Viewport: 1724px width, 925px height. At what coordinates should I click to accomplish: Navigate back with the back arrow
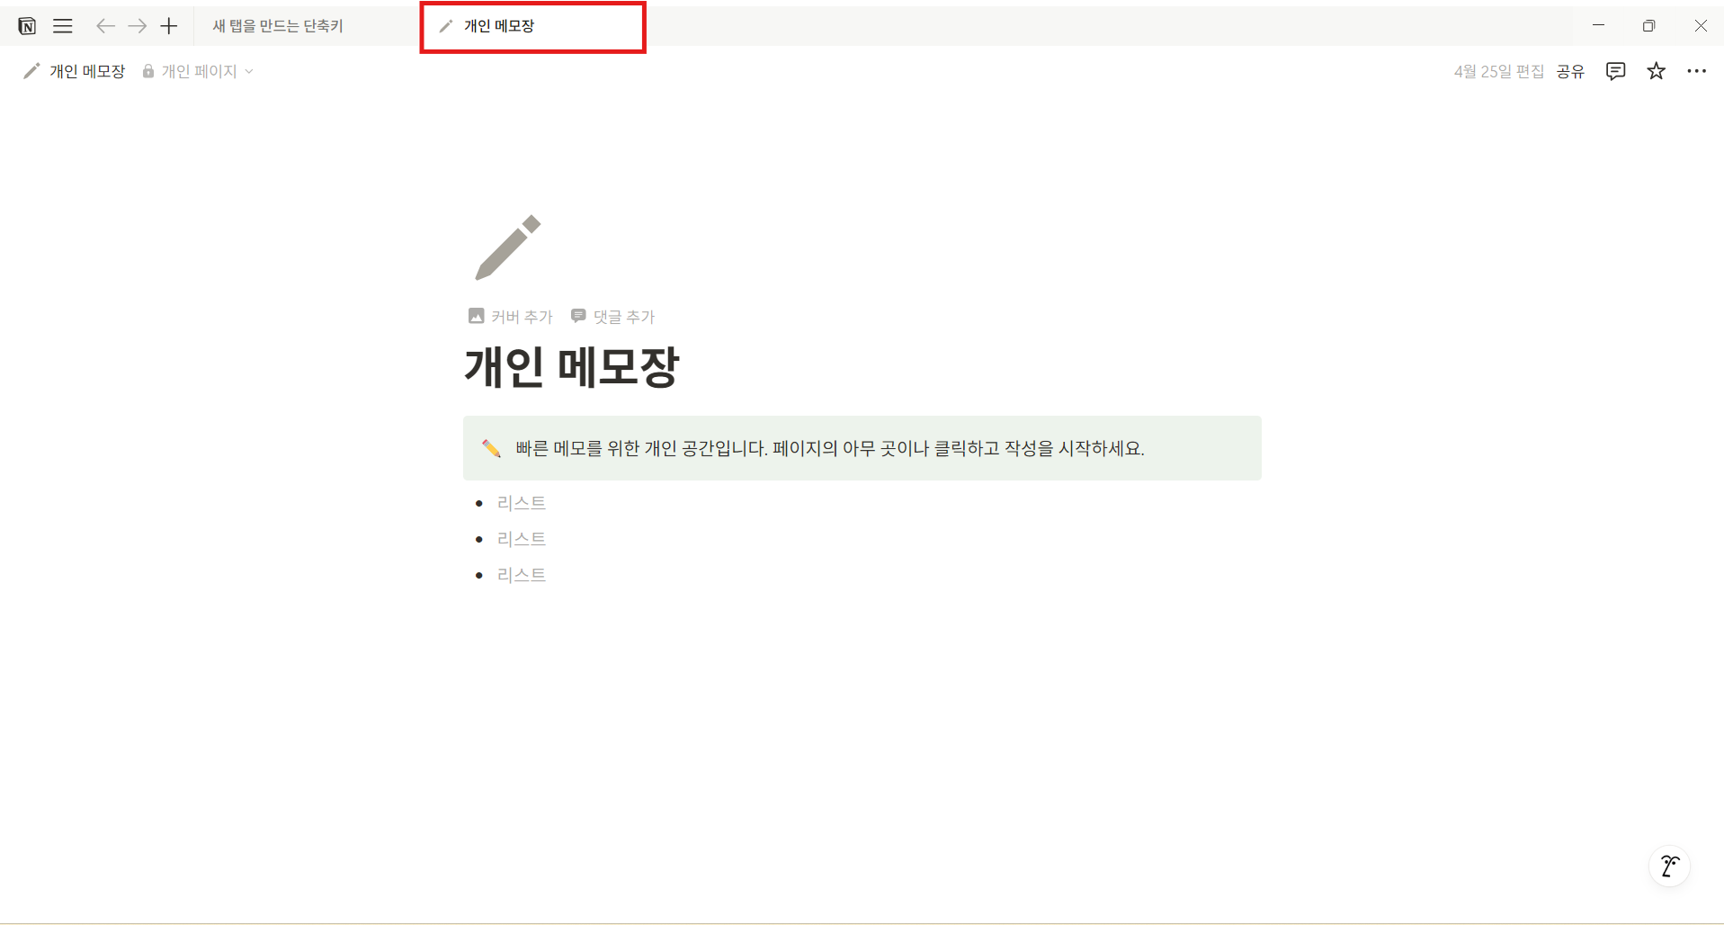pos(104,25)
